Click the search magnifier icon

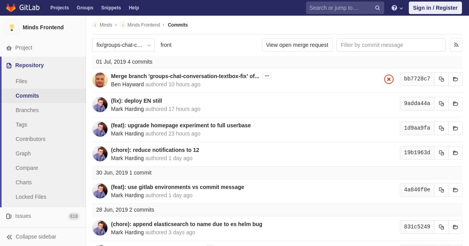378,8
